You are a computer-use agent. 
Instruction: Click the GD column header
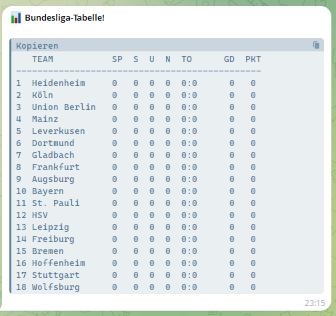229,59
